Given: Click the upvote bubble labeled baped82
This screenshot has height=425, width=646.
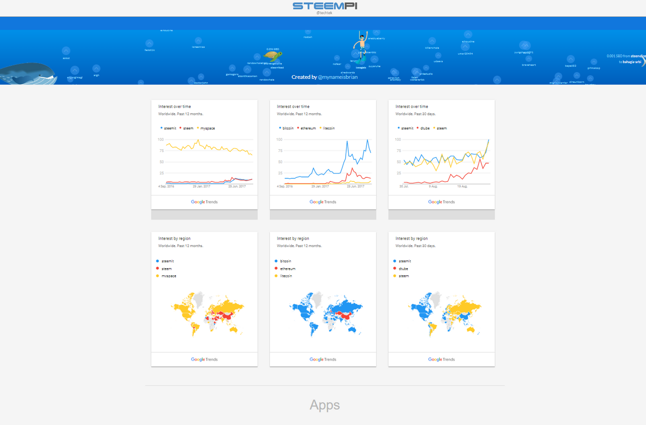Looking at the screenshot, I should click(571, 59).
